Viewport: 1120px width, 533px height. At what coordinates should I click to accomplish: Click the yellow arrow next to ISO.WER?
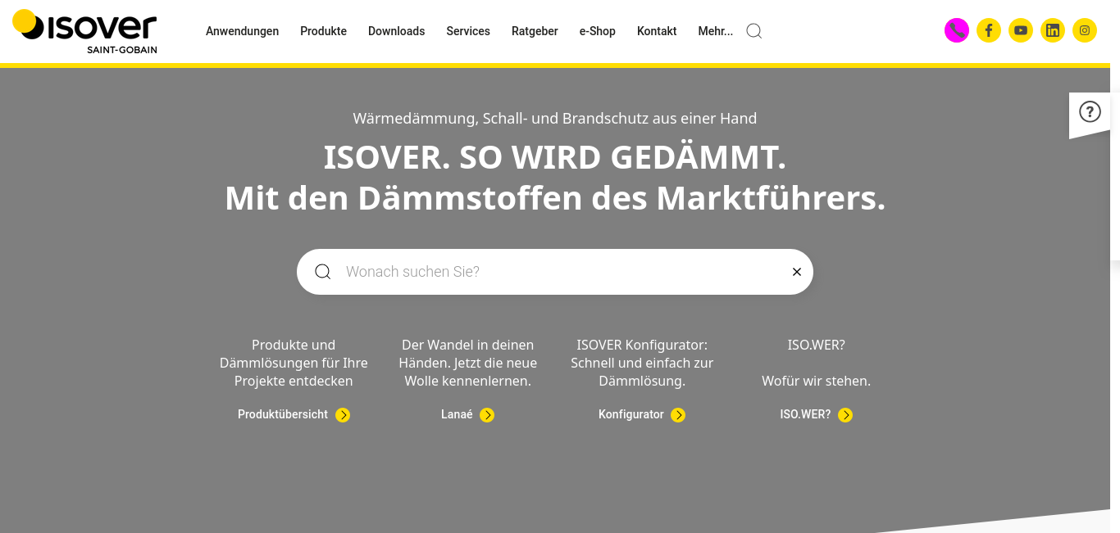845,415
